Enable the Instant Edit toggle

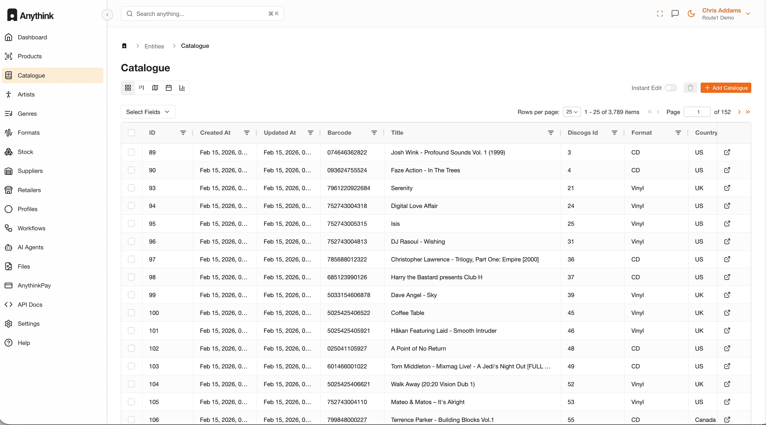pos(671,88)
